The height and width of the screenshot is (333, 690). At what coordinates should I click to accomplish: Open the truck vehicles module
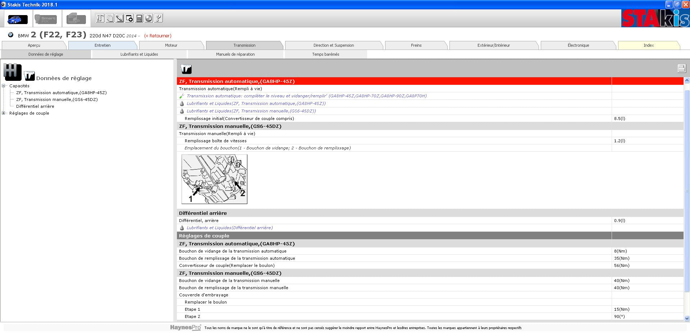tap(76, 19)
